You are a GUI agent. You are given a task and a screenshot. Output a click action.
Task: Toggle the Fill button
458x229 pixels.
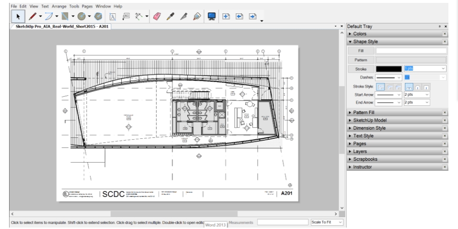(x=361, y=50)
